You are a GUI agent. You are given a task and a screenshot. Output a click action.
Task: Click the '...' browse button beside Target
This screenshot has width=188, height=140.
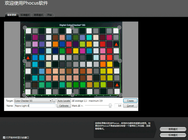click(x=54, y=101)
